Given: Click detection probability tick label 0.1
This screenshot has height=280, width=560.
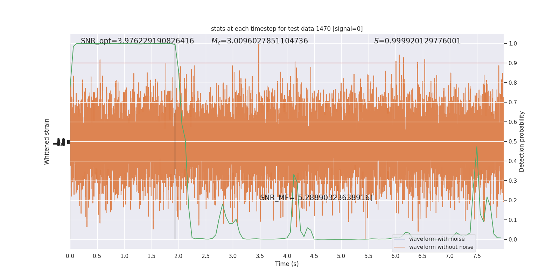Looking at the screenshot, I should coord(513,220).
